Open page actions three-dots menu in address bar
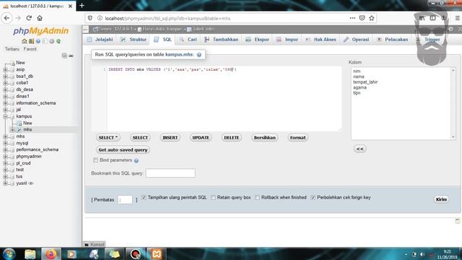The height and width of the screenshot is (260, 462). [352, 18]
